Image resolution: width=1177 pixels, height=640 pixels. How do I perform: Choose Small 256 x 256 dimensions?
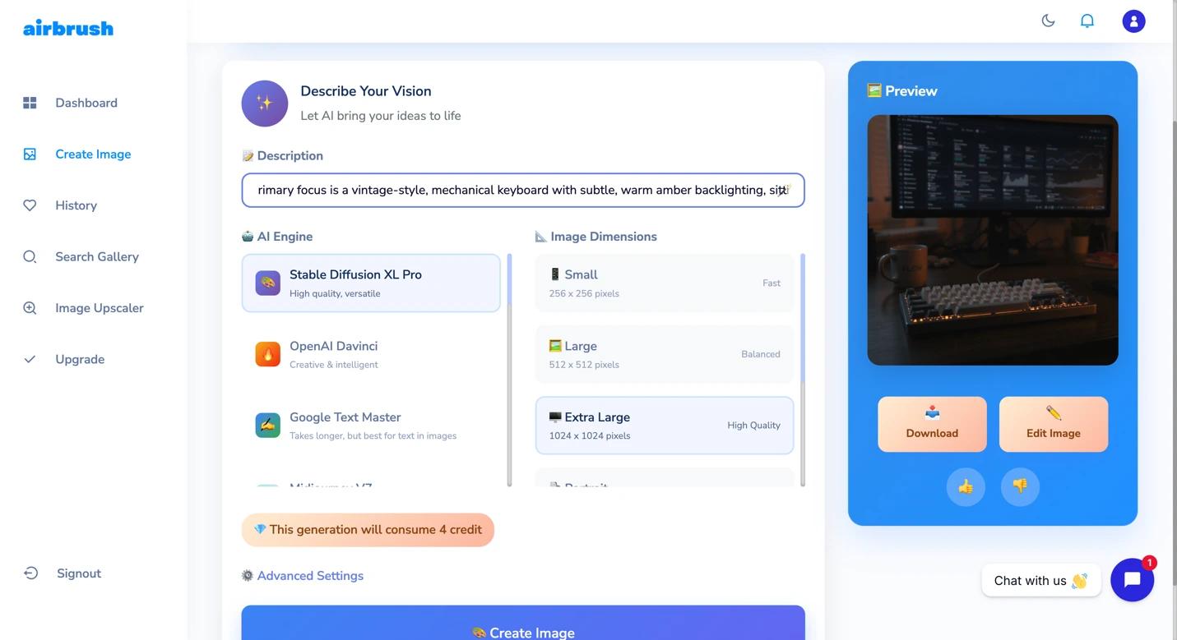(665, 283)
